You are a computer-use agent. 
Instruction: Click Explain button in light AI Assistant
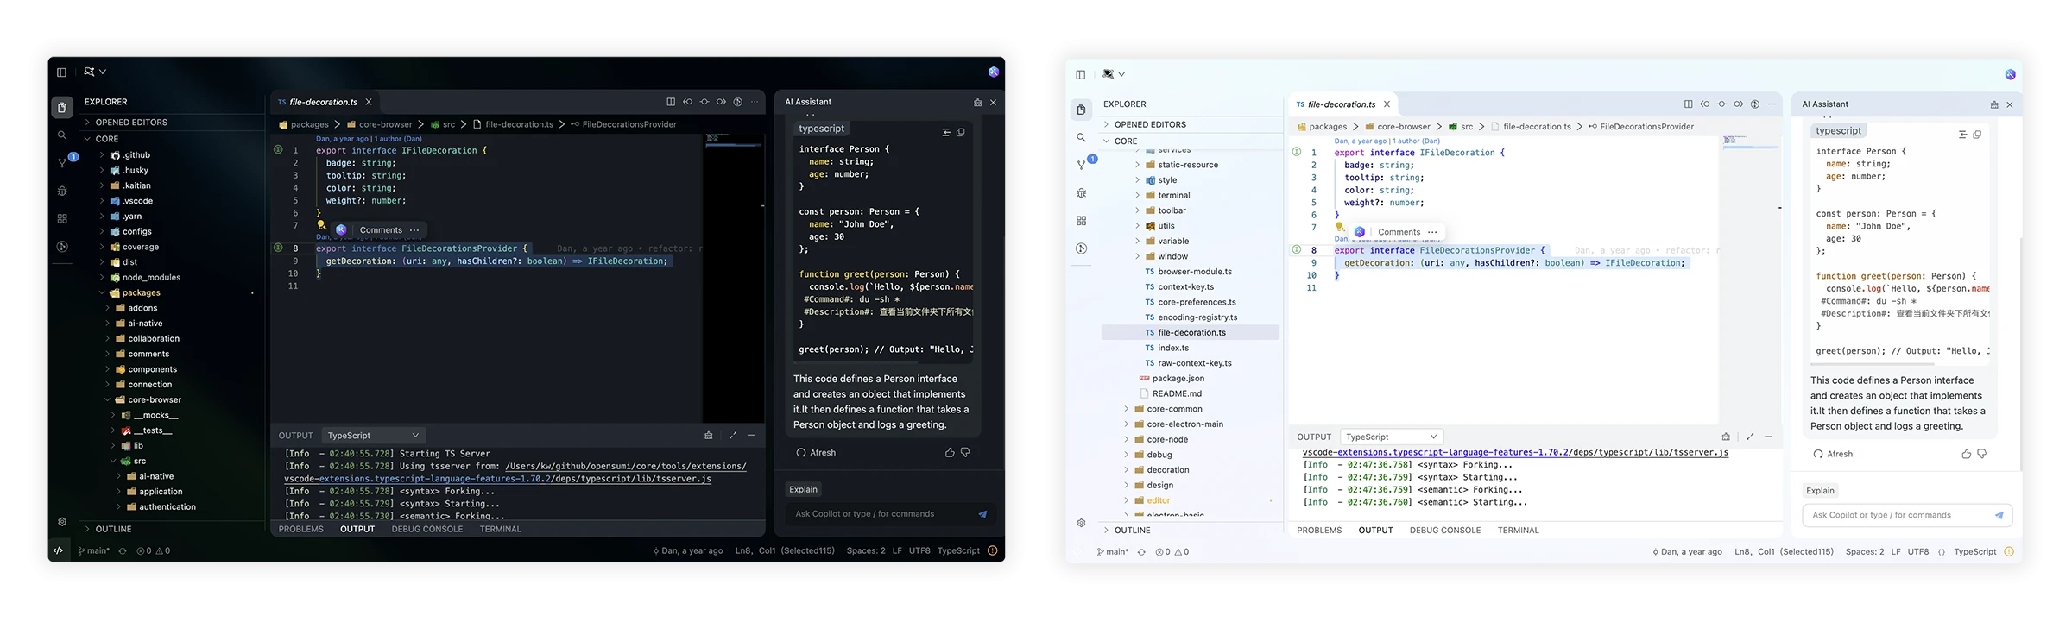[1820, 491]
